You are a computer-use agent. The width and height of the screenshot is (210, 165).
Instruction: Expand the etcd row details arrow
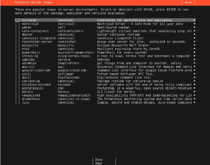pyautogui.click(x=195, y=49)
